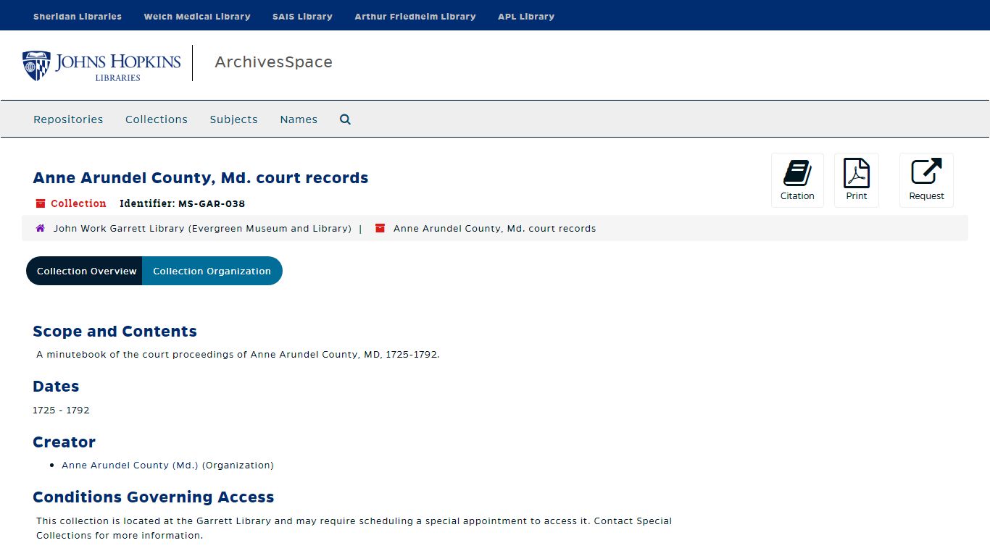The image size is (990, 556).
Task: Open Welch Medical Library link
Action: coord(197,16)
